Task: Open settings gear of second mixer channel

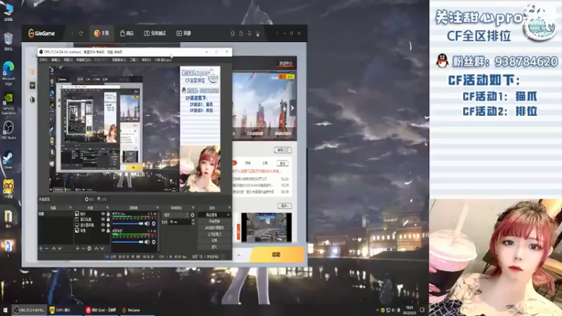Action: pos(154,242)
